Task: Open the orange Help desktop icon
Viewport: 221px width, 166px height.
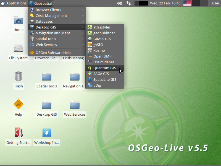Action: pyautogui.click(x=19, y=105)
